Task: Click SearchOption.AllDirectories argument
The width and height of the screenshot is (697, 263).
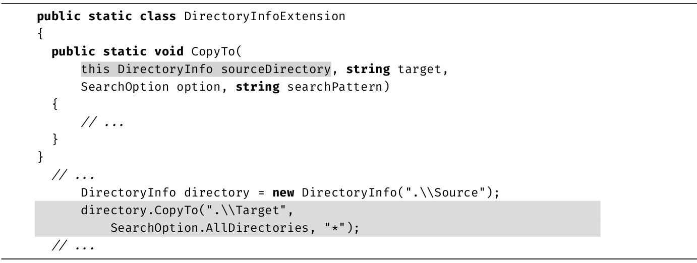Action: pyautogui.click(x=209, y=228)
